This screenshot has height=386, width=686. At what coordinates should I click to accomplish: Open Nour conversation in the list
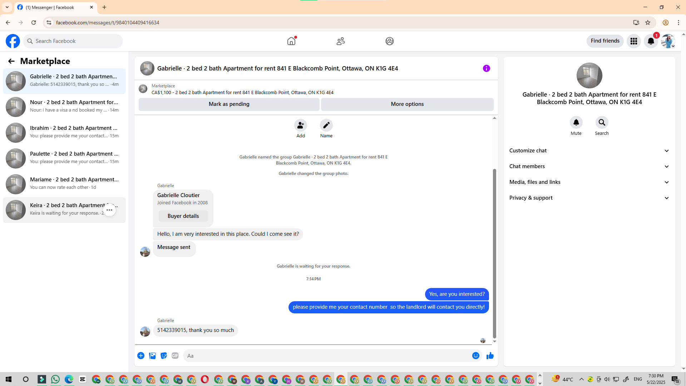[x=64, y=107]
